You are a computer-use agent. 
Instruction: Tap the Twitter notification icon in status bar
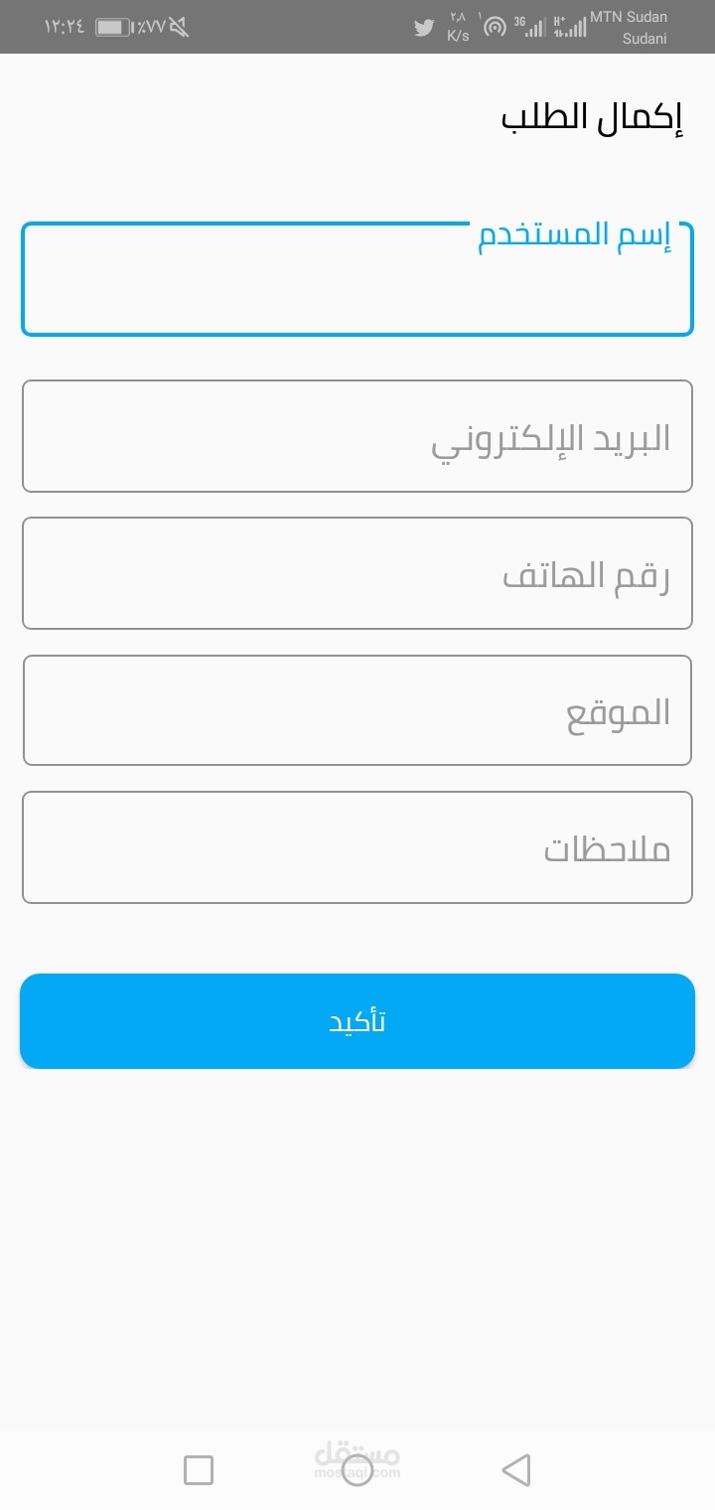pos(424,28)
